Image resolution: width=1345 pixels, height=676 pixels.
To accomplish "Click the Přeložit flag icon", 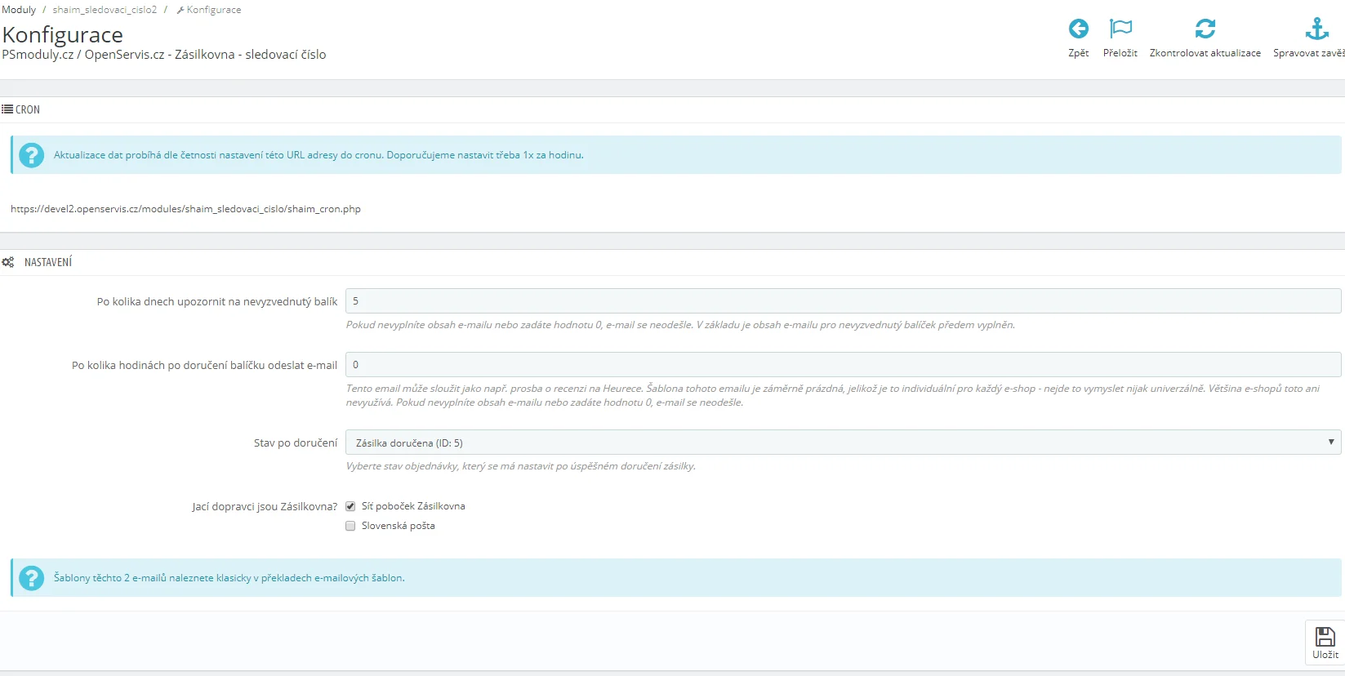I will pyautogui.click(x=1120, y=29).
